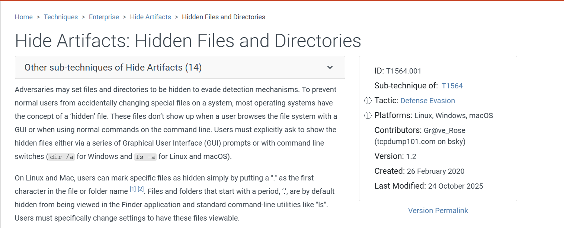564x228 pixels.
Task: Click the chevron arrow in sub-techniques panel
Action: (330, 68)
